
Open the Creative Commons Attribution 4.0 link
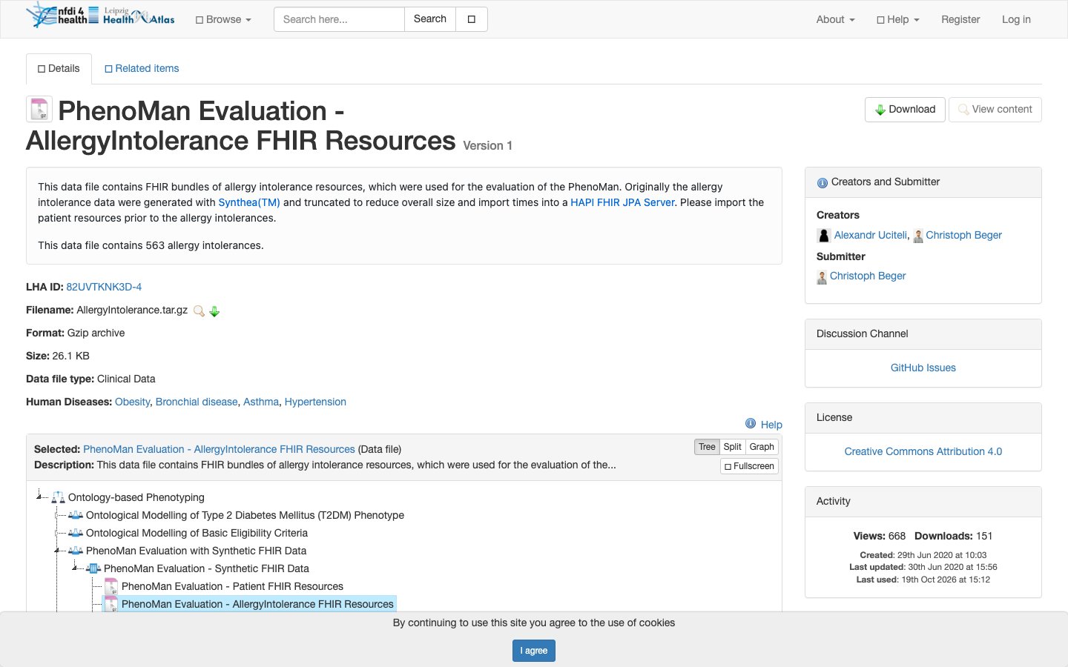(923, 451)
